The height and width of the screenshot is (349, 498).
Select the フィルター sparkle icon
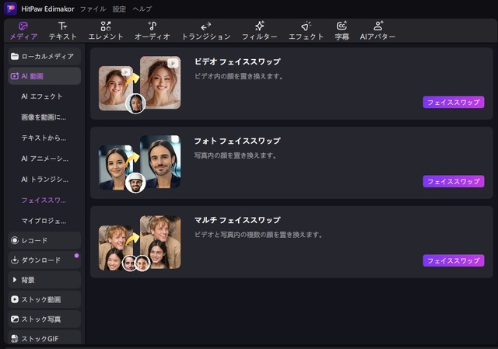tap(259, 26)
